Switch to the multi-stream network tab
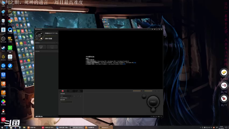 (79, 91)
